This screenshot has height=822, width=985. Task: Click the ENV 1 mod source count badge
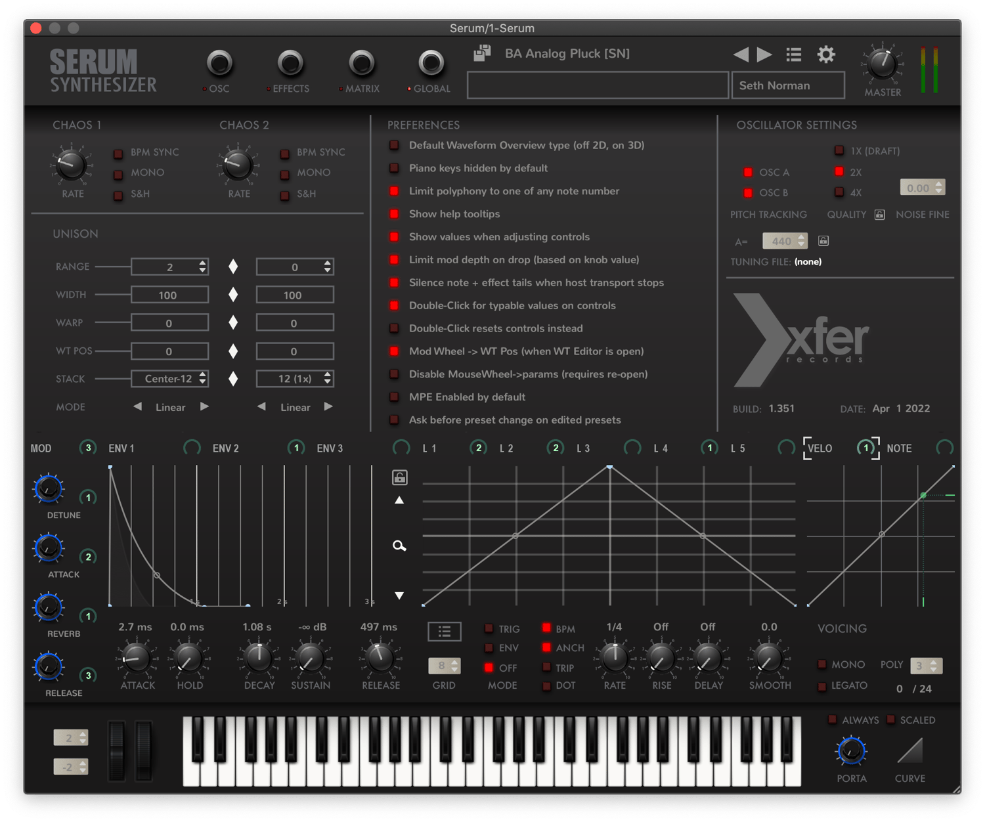point(88,448)
